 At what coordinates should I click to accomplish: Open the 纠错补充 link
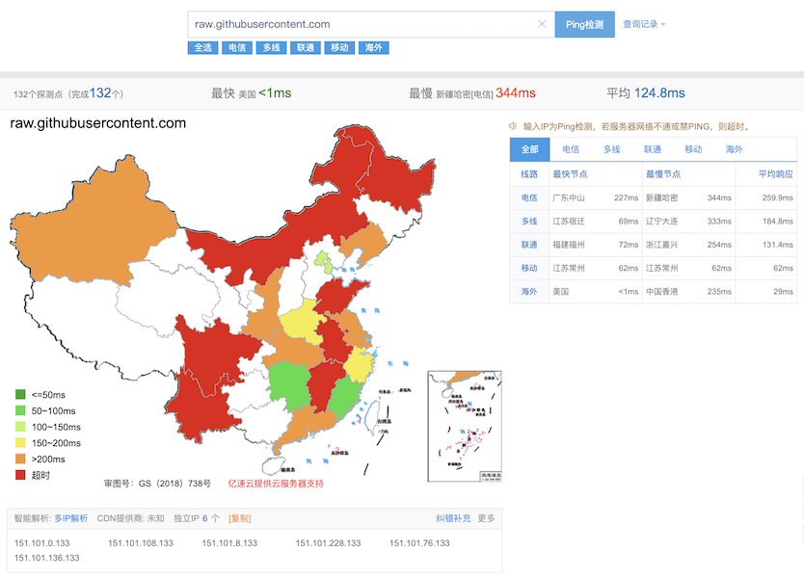click(453, 518)
